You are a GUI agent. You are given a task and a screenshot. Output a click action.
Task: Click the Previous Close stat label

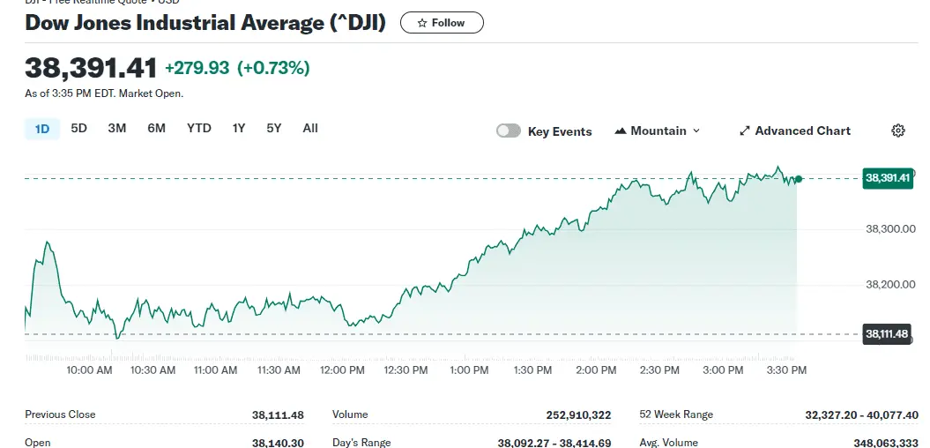[x=60, y=414]
